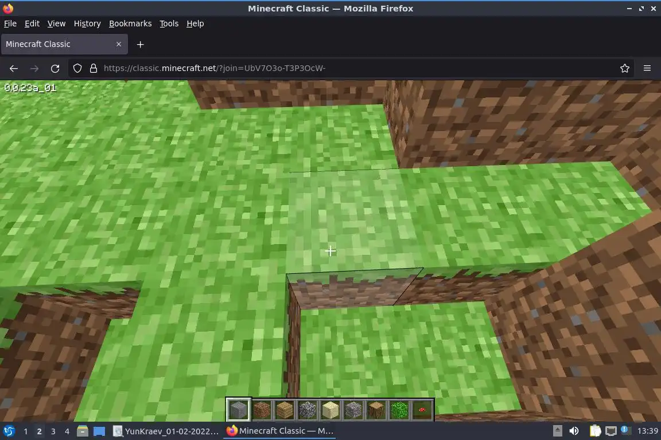Select the stone block in hotbar
Image resolution: width=661 pixels, height=440 pixels.
tap(239, 409)
